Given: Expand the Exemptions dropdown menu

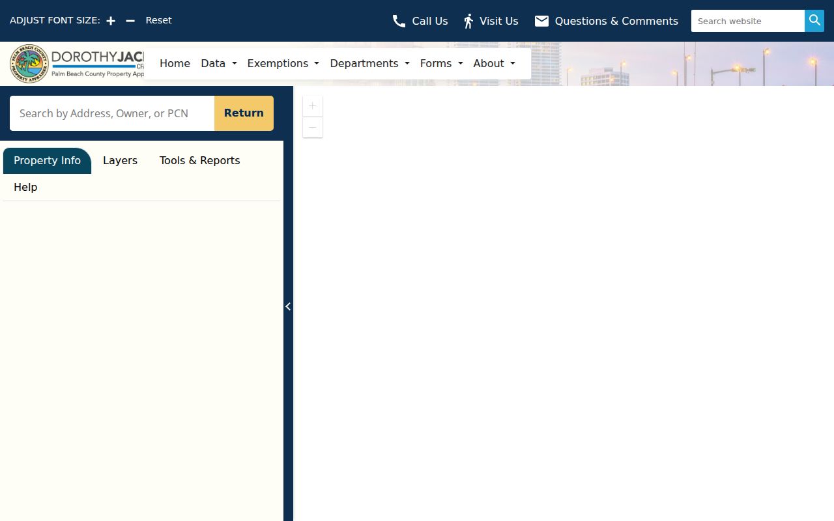Looking at the screenshot, I should pyautogui.click(x=283, y=63).
